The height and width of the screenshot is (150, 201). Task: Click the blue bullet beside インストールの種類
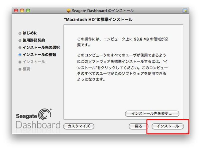(x=20, y=55)
